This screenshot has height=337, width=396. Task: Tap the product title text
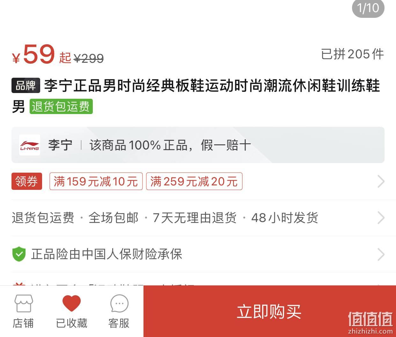(196, 96)
